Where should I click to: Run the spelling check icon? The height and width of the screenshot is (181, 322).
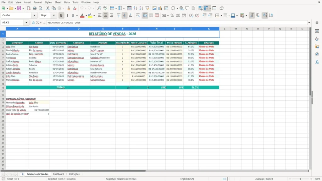click(105, 8)
